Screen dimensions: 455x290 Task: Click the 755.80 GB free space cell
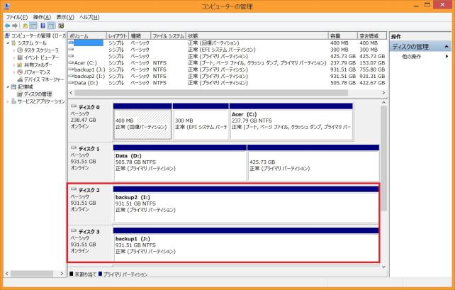pos(372,69)
